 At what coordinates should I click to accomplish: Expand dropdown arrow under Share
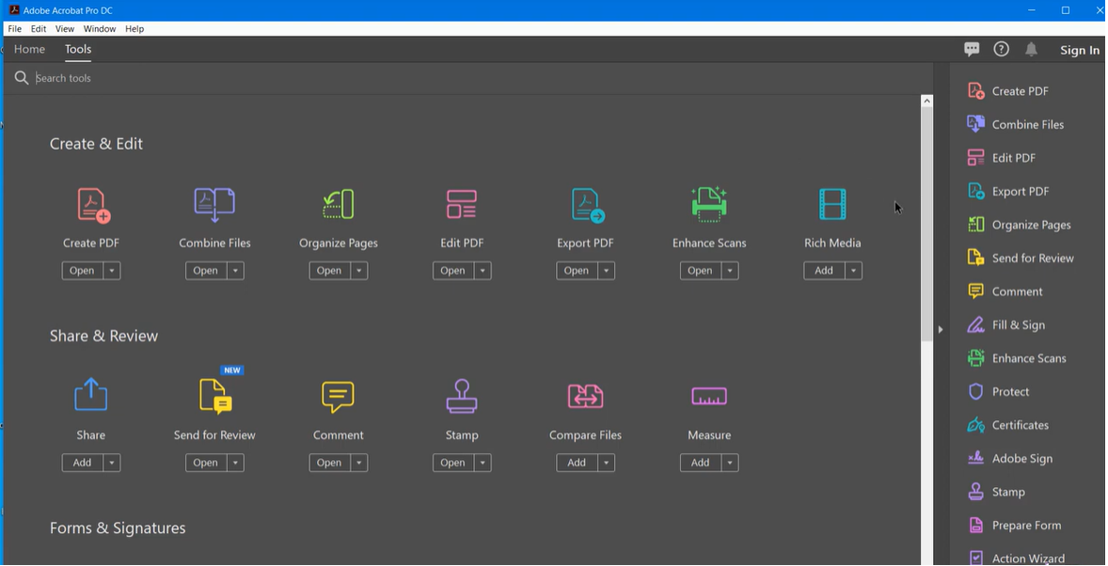(112, 463)
